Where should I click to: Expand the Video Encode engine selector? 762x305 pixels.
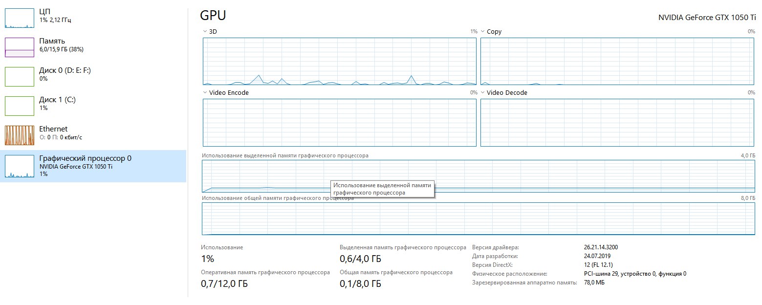[205, 93]
